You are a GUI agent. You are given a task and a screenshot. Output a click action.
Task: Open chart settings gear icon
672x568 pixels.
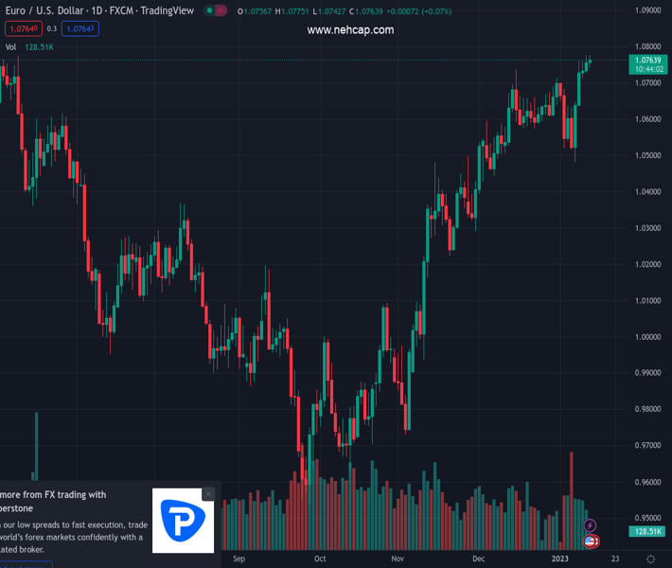click(x=650, y=559)
